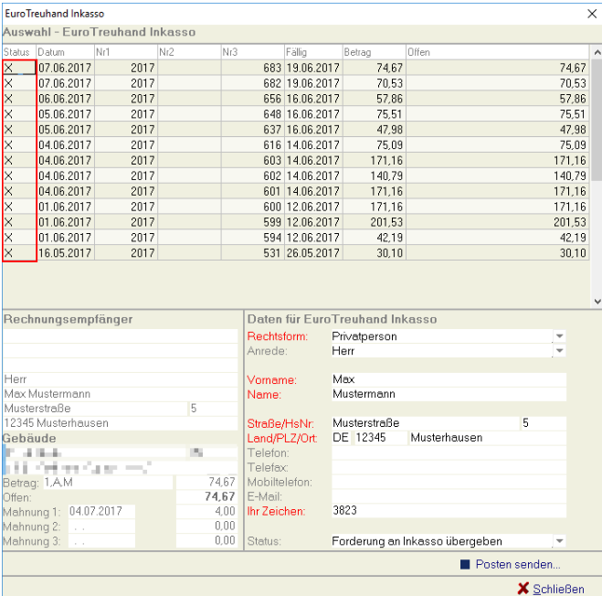Click the PLZ field in Inkasso data
The height and width of the screenshot is (596, 602).
380,438
